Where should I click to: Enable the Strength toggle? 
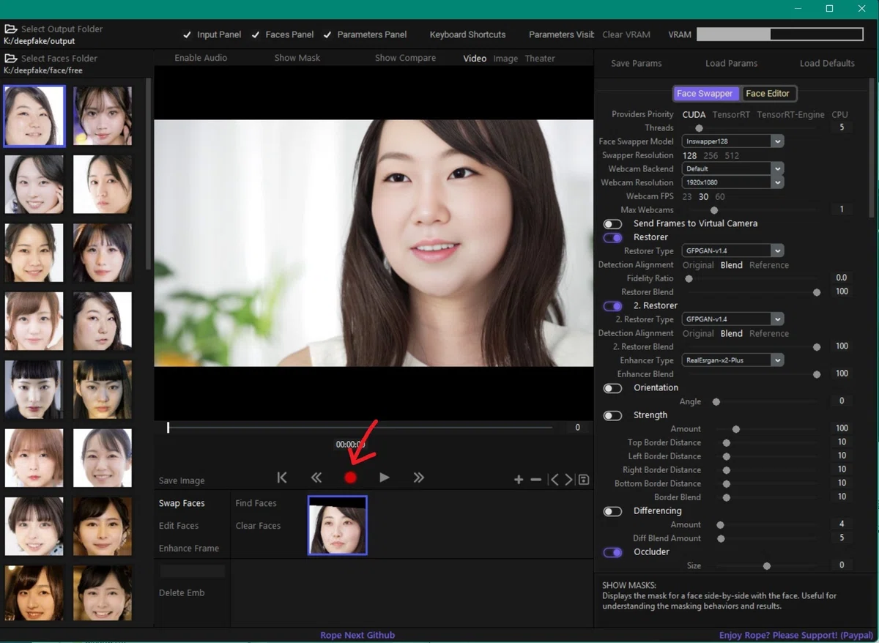[x=612, y=415]
